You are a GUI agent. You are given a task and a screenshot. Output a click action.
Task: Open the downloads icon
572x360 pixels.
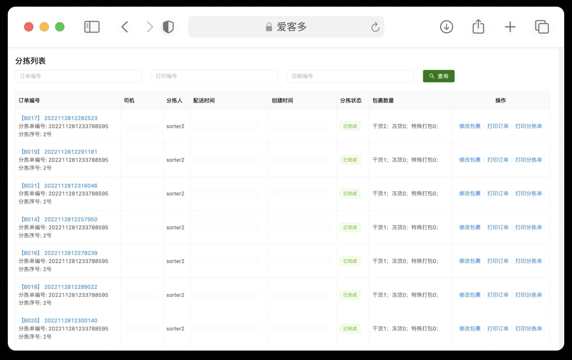446,27
